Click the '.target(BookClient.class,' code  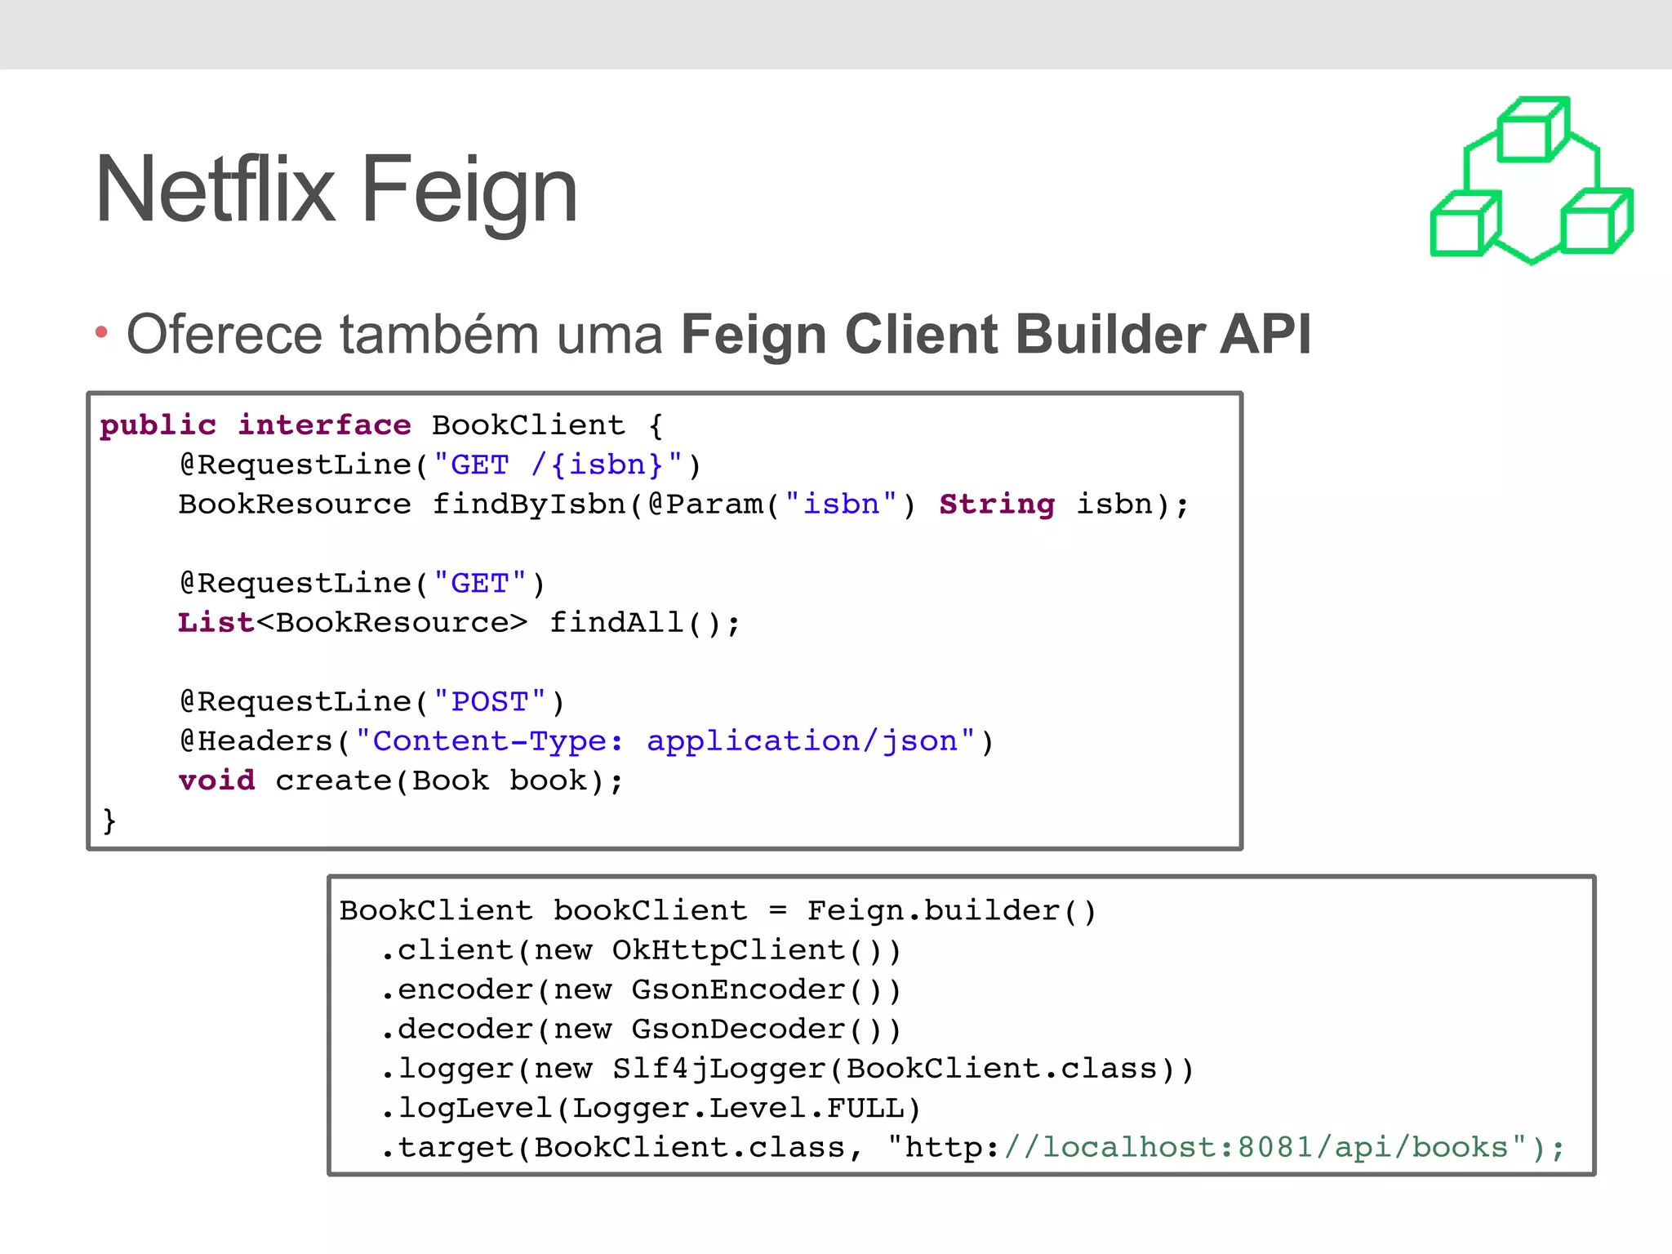[621, 1148]
